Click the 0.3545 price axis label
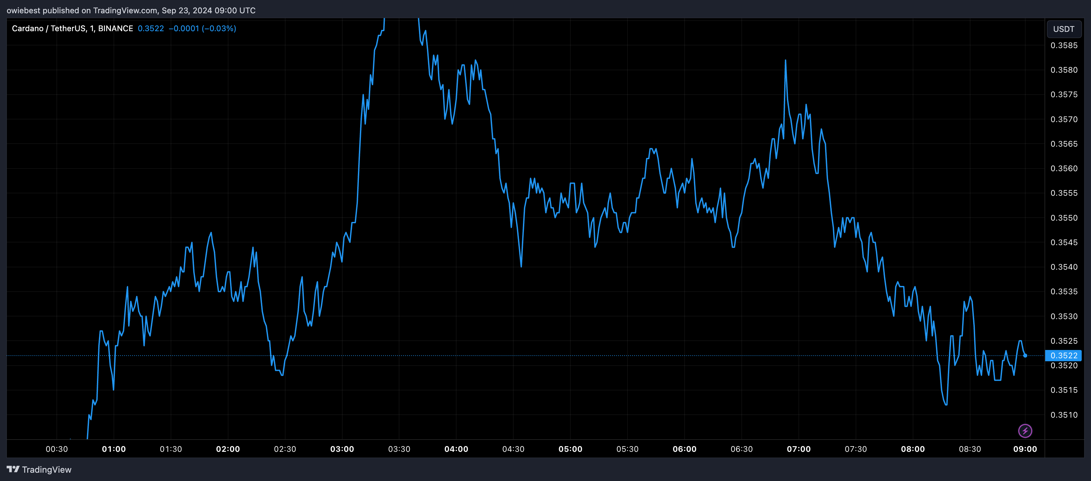This screenshot has width=1091, height=481. tap(1064, 242)
